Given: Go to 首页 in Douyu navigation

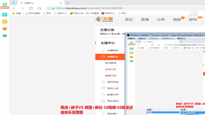Looking at the screenshot, I should (129, 19).
